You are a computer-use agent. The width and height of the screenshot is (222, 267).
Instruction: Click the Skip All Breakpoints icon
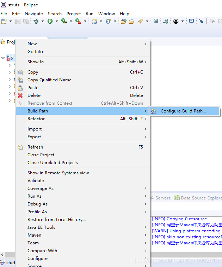[201, 21]
